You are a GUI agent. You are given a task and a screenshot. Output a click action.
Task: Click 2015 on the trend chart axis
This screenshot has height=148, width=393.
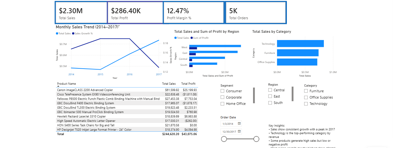click(x=100, y=74)
